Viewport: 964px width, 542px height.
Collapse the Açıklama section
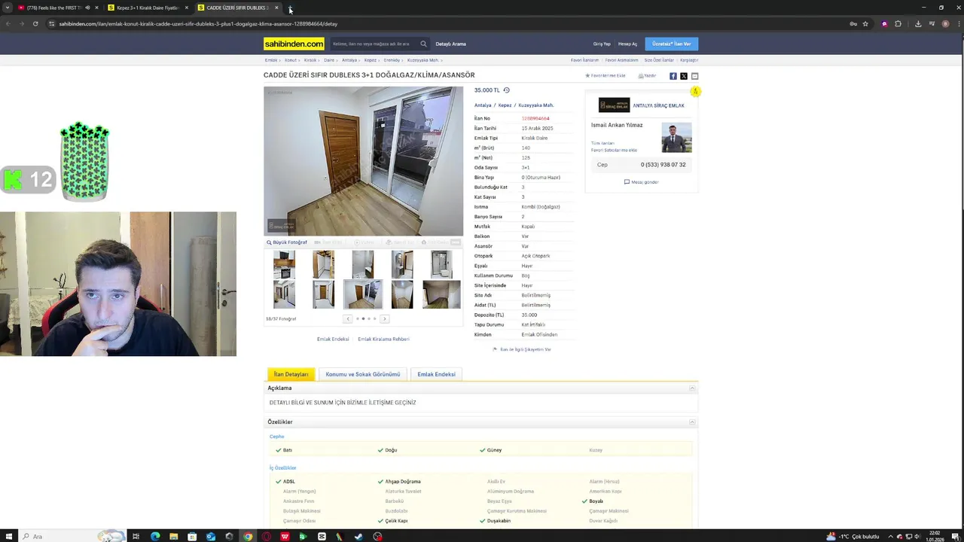click(x=692, y=388)
